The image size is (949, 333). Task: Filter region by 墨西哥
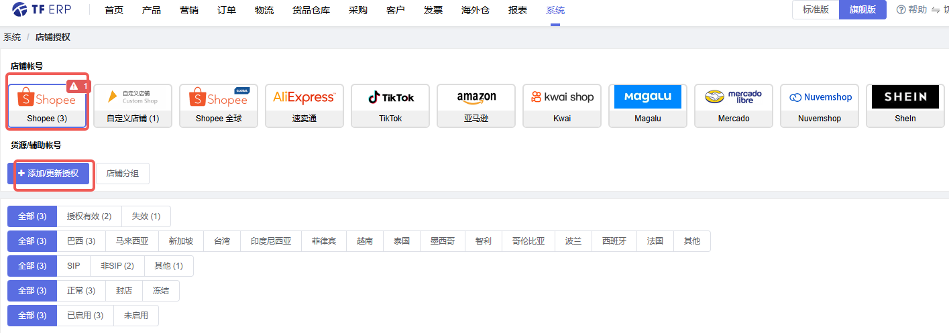click(443, 241)
